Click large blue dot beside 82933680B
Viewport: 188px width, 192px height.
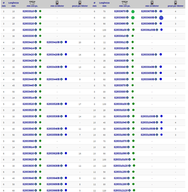coord(161,18)
